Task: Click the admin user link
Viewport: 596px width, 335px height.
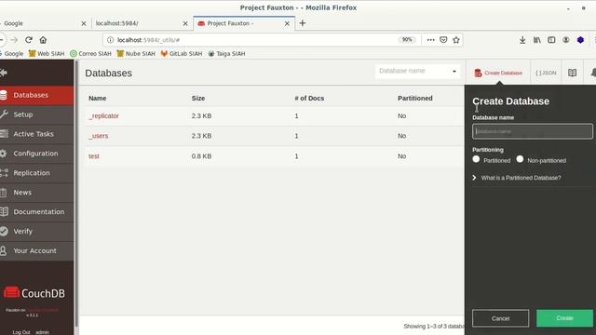Action: [x=42, y=332]
